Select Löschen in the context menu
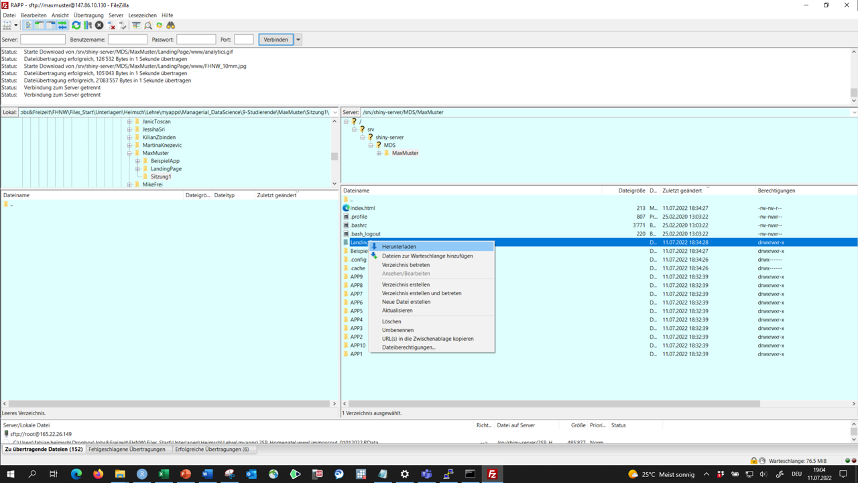 391,321
